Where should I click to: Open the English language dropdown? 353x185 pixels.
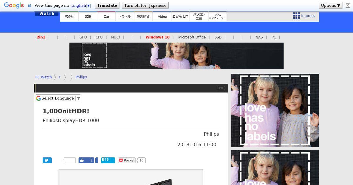tap(81, 5)
